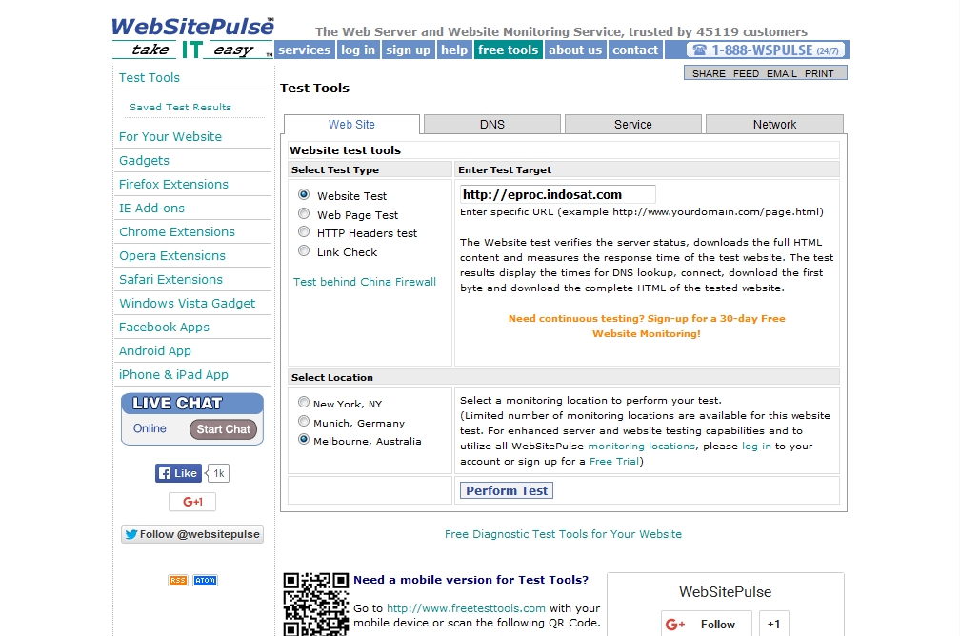
Task: Select Link Check radio button
Action: (x=304, y=251)
